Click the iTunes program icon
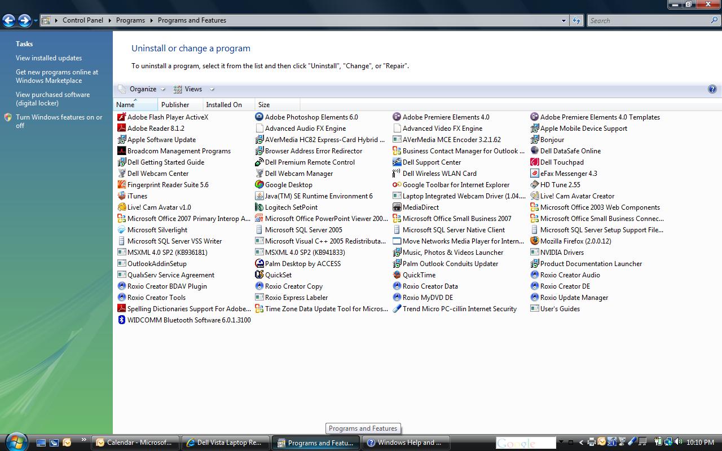This screenshot has width=722, height=451. 121,196
